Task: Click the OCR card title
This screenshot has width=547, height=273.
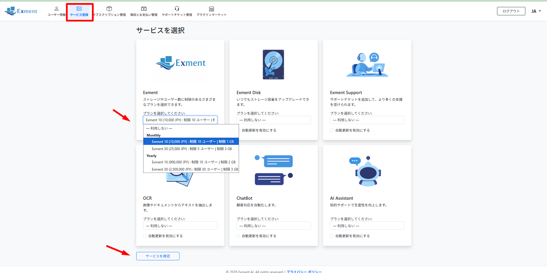Action: coord(147,198)
